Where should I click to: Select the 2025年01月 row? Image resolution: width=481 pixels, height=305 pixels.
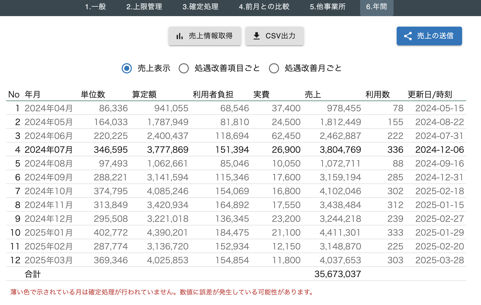236,233
